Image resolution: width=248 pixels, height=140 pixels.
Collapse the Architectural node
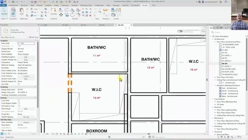coord(213,39)
